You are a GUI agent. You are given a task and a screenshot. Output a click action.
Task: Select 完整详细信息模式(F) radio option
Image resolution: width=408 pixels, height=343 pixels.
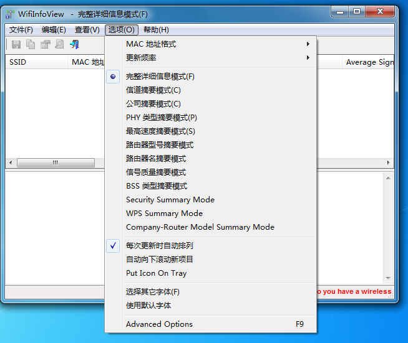[x=211, y=77]
